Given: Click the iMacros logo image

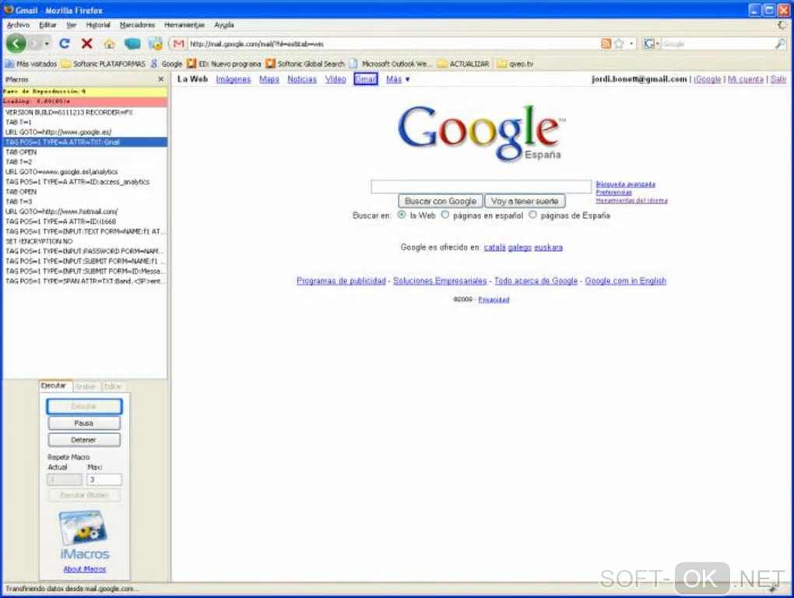Looking at the screenshot, I should pyautogui.click(x=84, y=535).
